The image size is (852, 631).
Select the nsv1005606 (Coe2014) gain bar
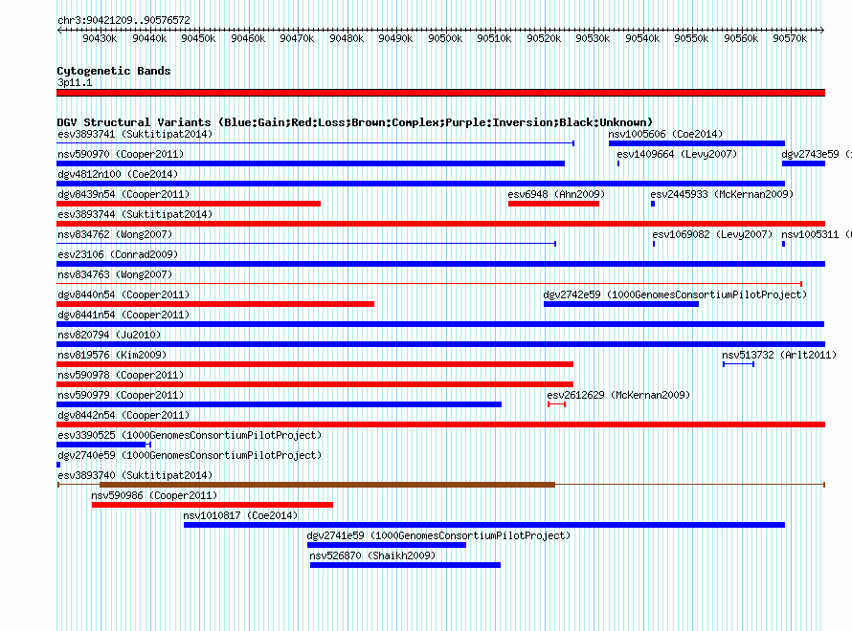tap(697, 143)
